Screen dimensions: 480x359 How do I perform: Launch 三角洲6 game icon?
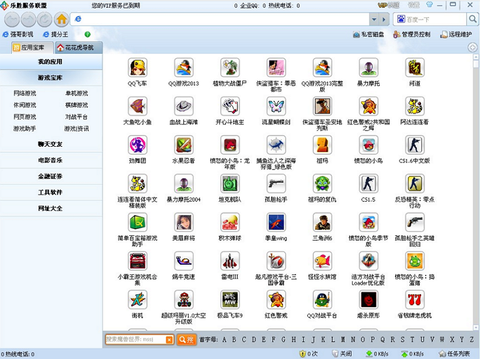[x=322, y=222]
